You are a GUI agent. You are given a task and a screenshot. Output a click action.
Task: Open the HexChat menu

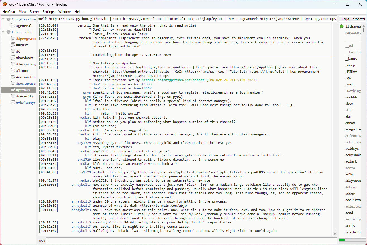tap(9, 12)
